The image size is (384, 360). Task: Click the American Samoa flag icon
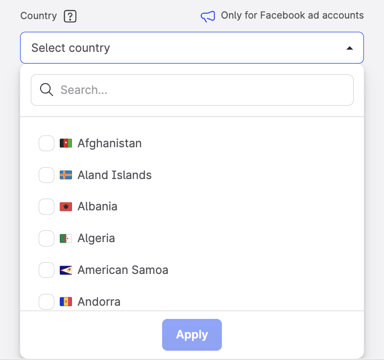click(x=66, y=270)
